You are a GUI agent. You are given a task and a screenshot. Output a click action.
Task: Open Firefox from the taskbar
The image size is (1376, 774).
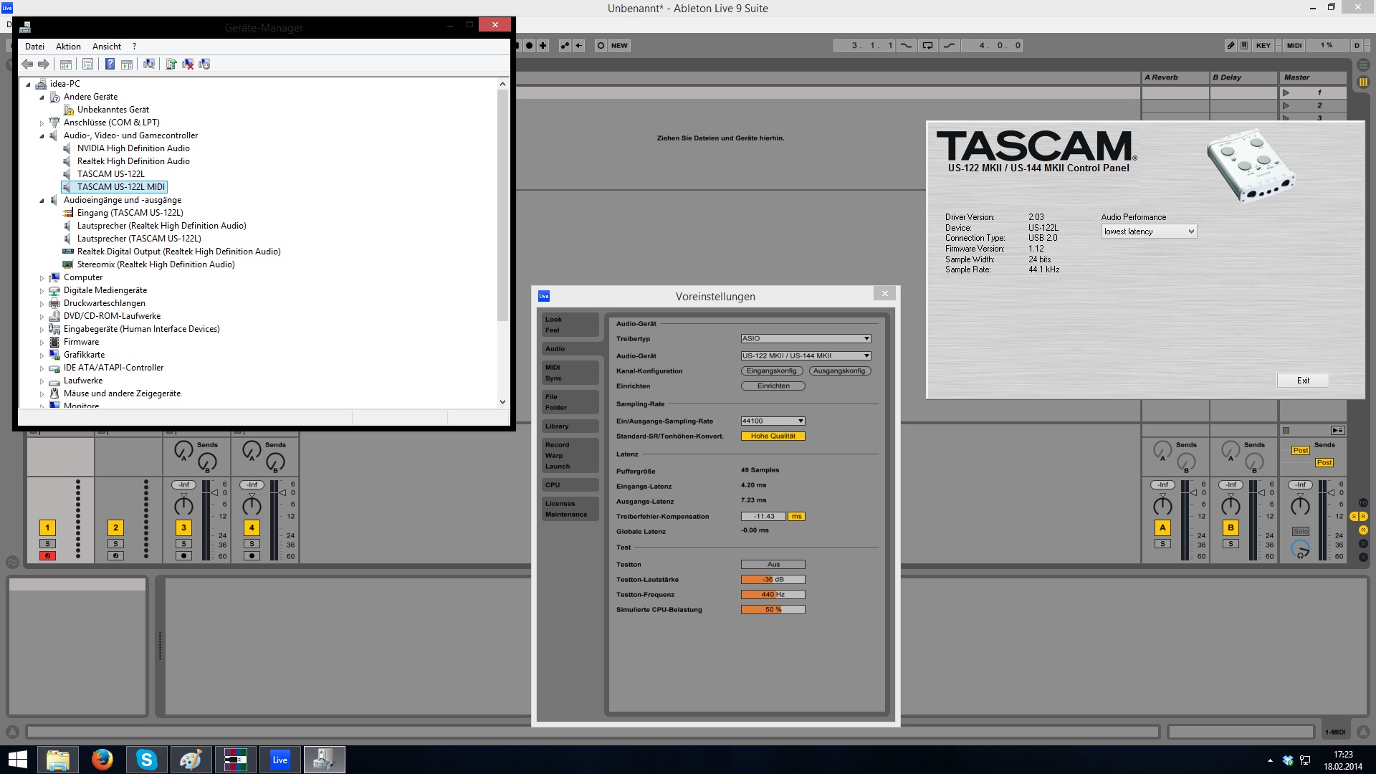click(x=102, y=760)
